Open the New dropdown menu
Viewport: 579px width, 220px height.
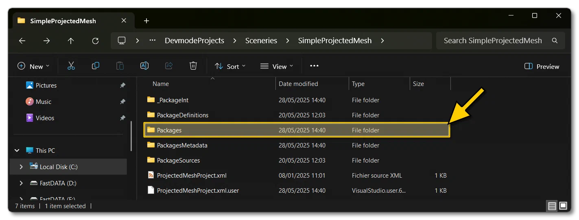[33, 66]
